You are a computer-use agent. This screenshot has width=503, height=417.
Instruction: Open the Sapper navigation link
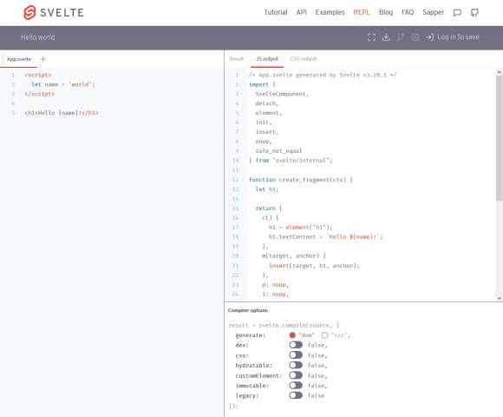pos(433,12)
